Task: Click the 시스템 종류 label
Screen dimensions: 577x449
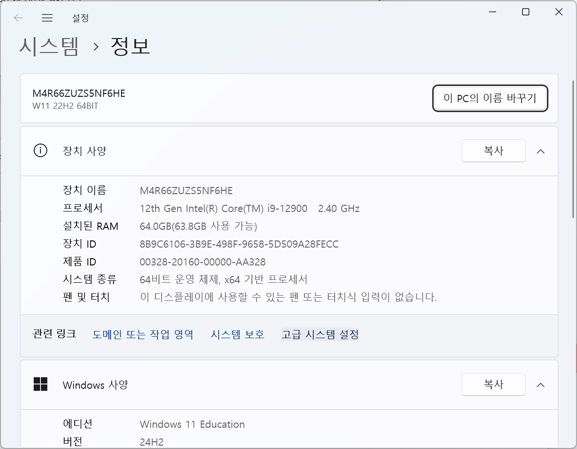Action: point(90,279)
